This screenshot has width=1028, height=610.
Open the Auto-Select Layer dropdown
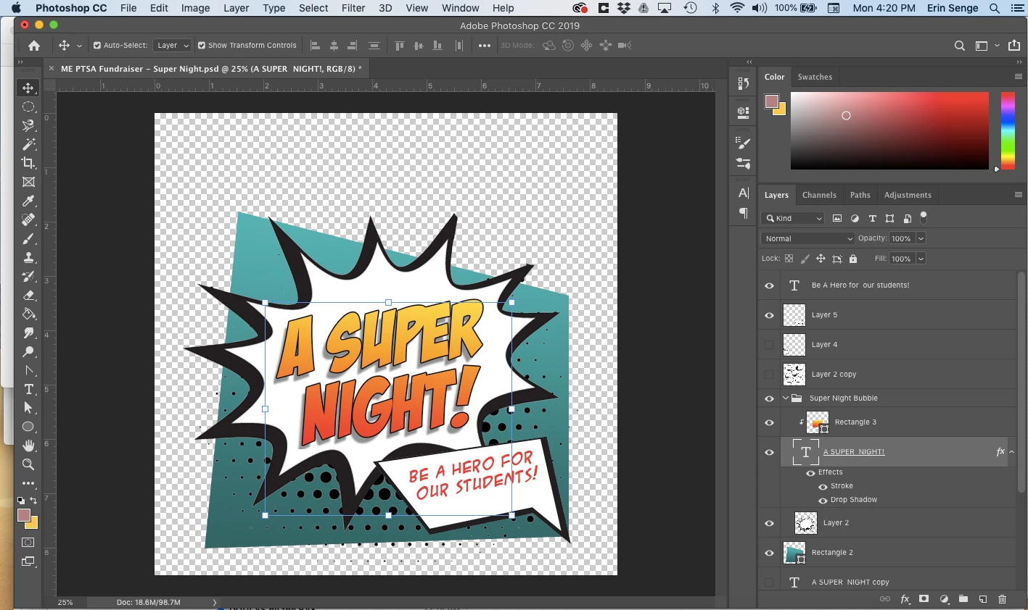click(x=172, y=45)
